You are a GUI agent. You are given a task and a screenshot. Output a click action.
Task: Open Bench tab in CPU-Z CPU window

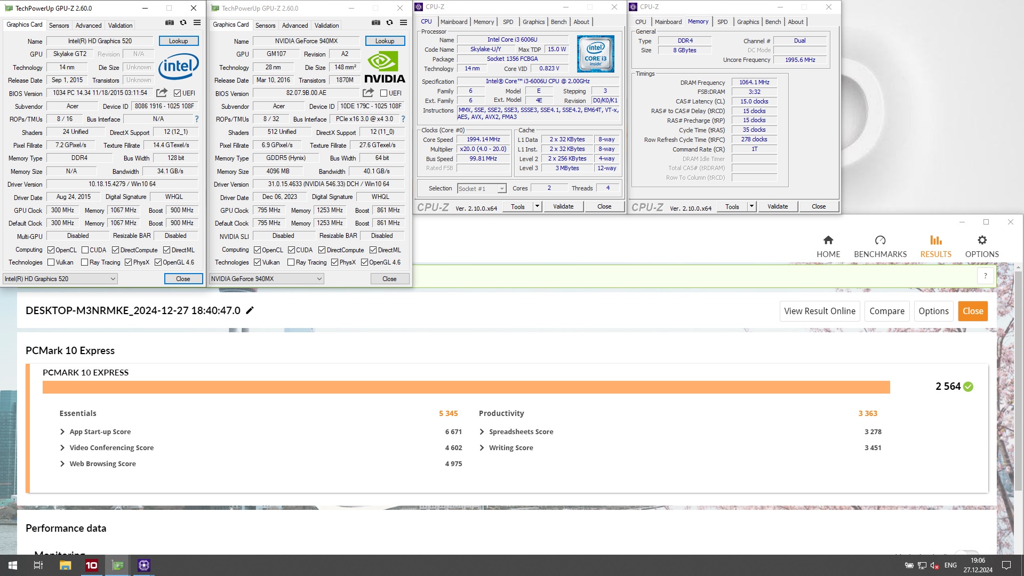click(x=558, y=22)
